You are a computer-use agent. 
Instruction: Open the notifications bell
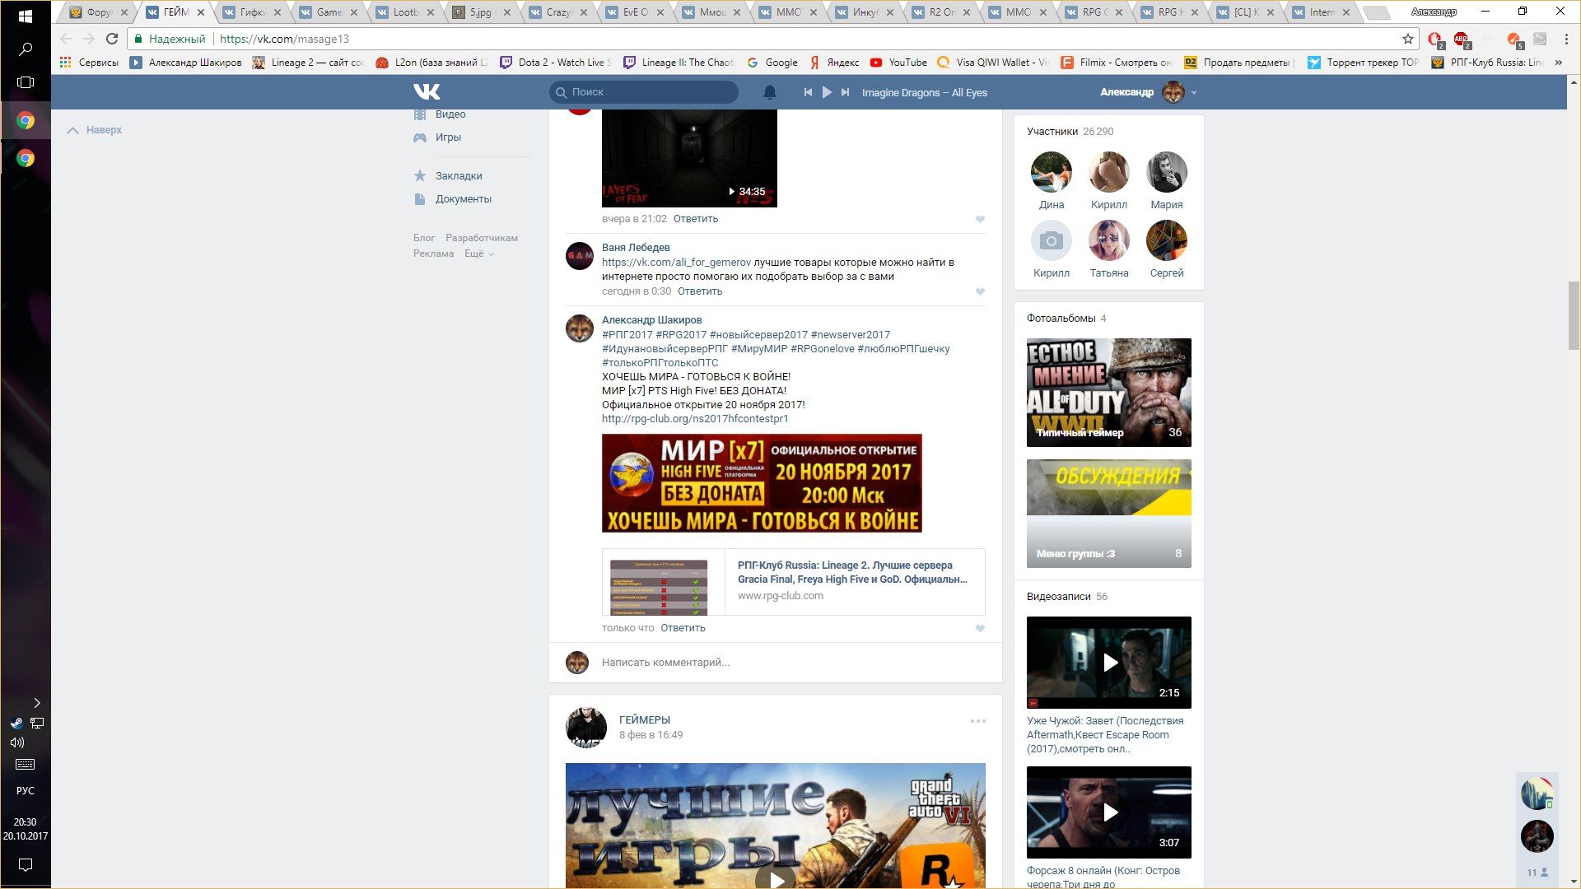(x=769, y=92)
